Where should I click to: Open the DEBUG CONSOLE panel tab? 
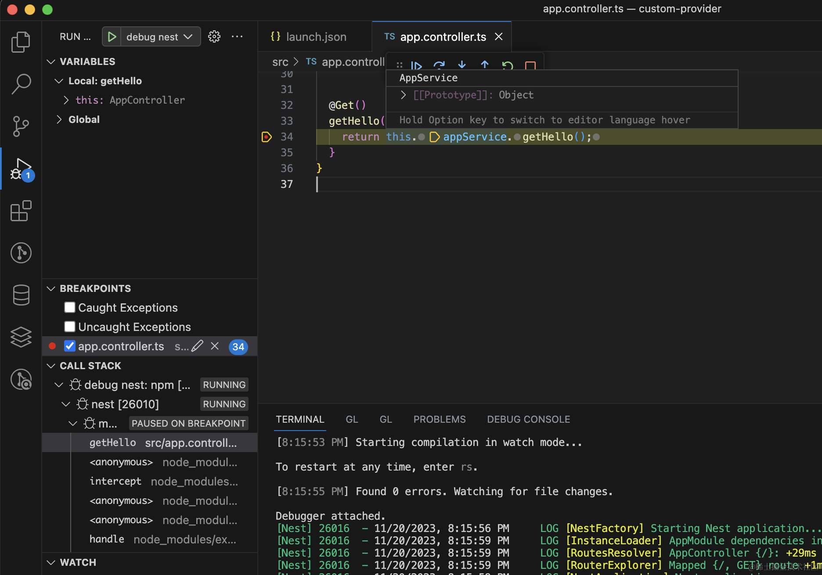coord(528,419)
